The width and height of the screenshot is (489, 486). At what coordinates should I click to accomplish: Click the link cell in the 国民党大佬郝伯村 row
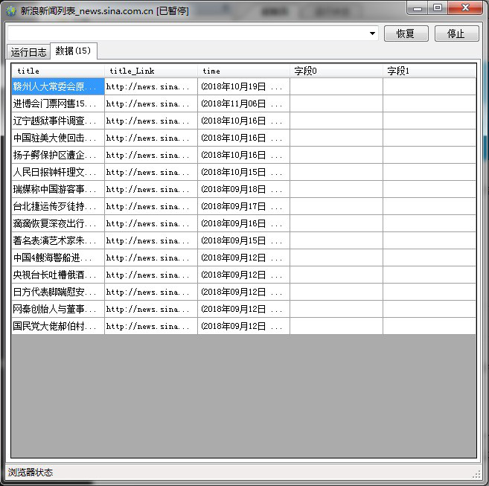tap(151, 326)
